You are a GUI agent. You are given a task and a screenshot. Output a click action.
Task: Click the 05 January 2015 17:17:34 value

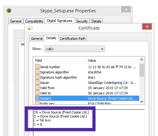point(108,88)
